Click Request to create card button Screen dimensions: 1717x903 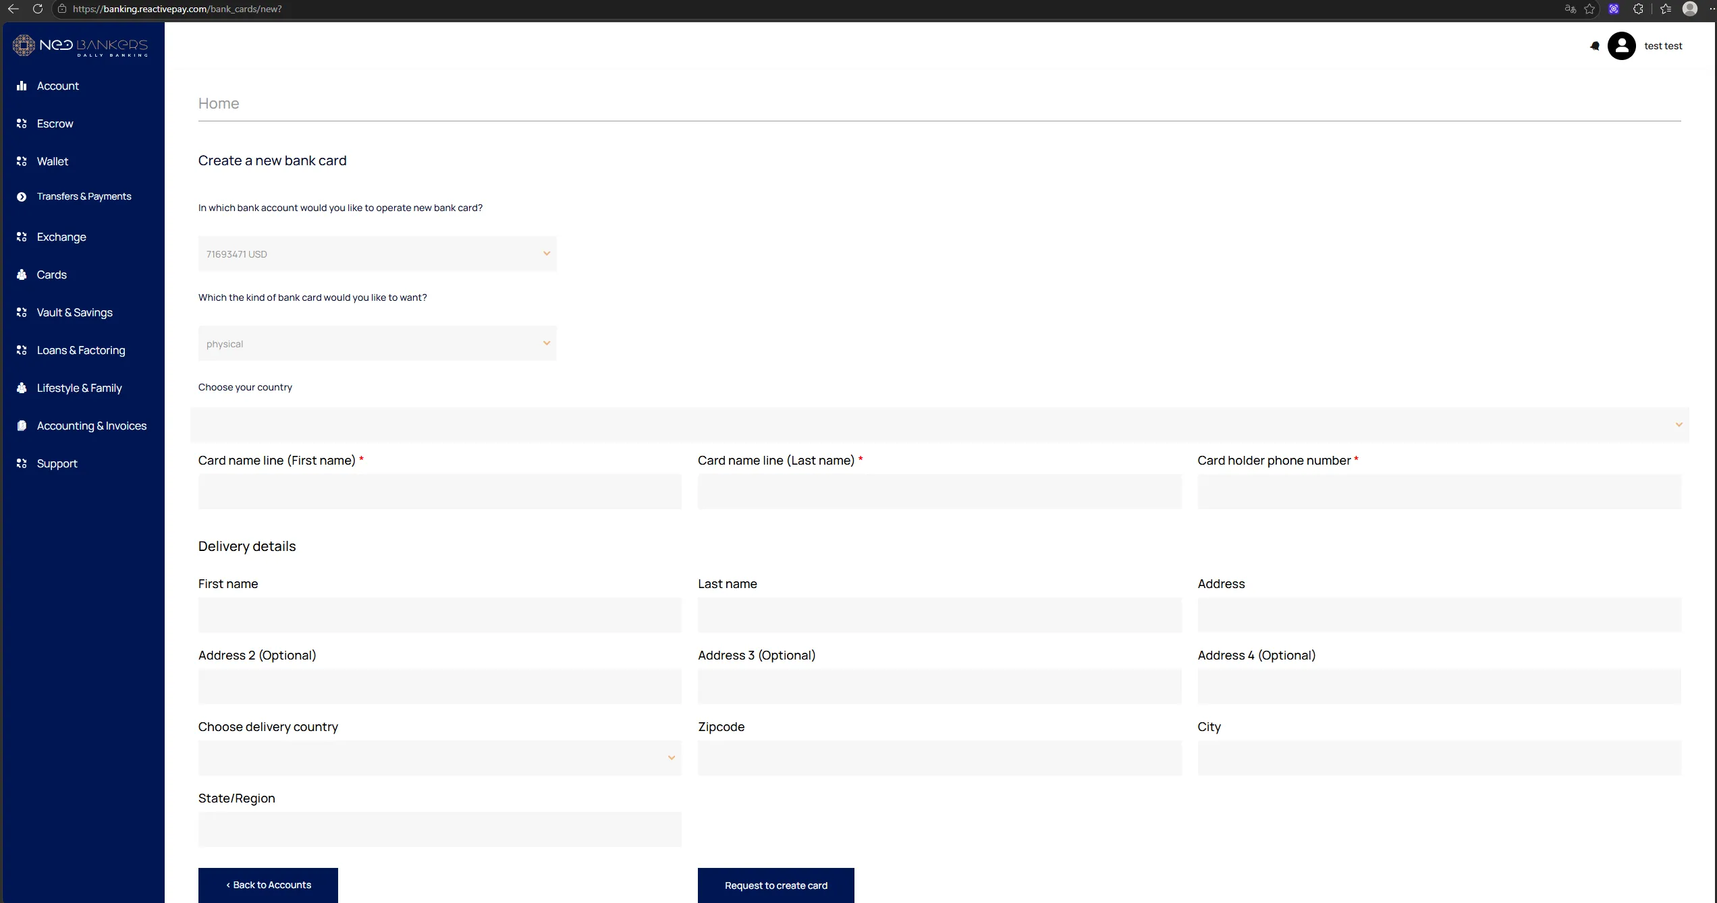click(776, 885)
